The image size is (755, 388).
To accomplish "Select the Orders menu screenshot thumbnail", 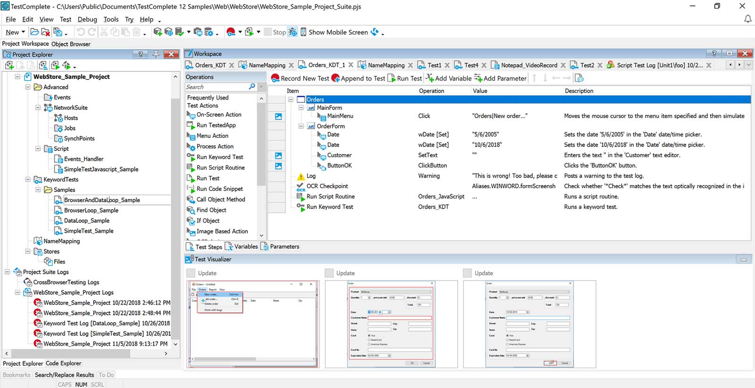I will click(x=253, y=324).
